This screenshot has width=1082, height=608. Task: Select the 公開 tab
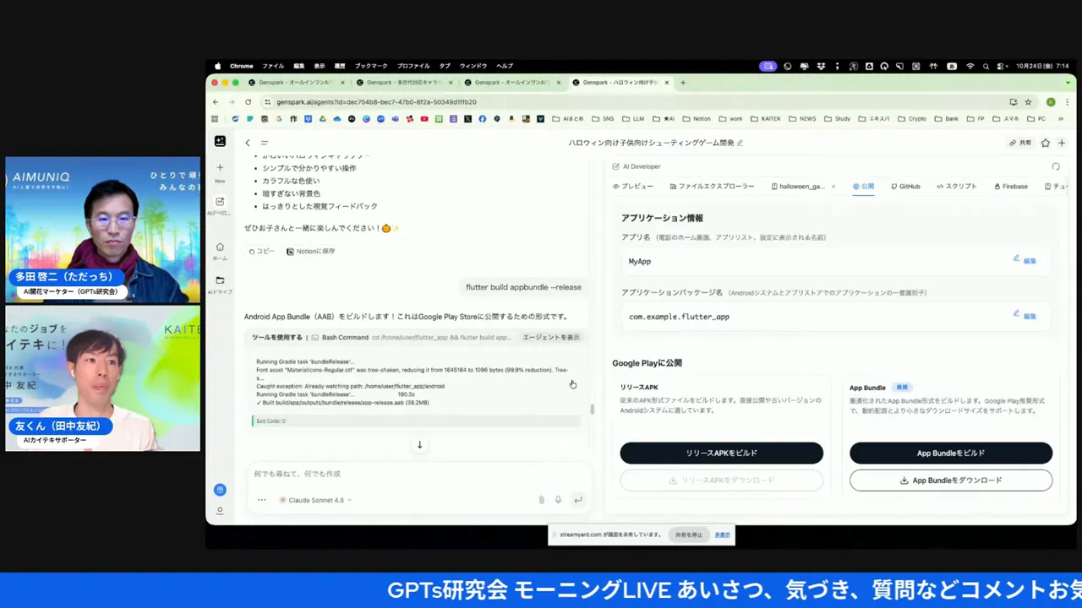tap(863, 187)
